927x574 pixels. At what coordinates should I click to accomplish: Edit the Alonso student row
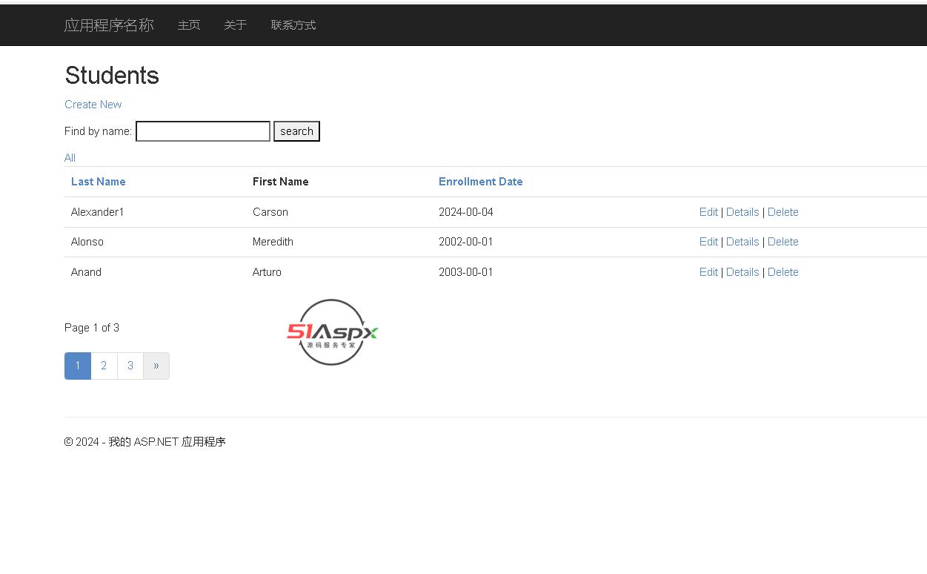click(708, 242)
